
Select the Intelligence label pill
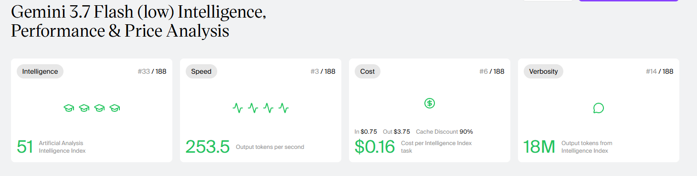[40, 71]
